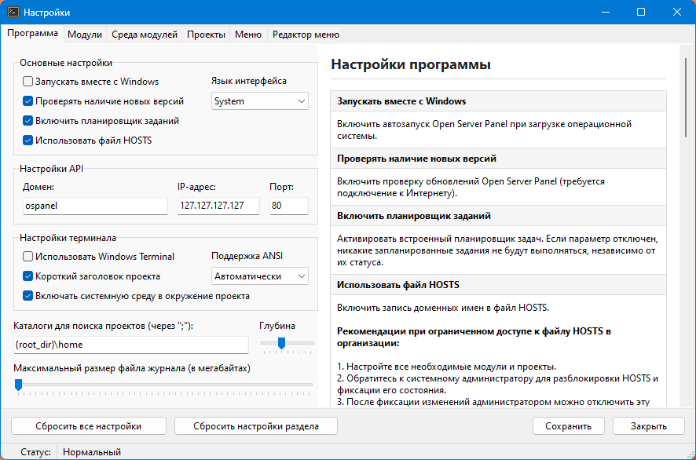The image size is (696, 460).
Task: Click the "Глубина" slider handle
Action: pyautogui.click(x=281, y=342)
